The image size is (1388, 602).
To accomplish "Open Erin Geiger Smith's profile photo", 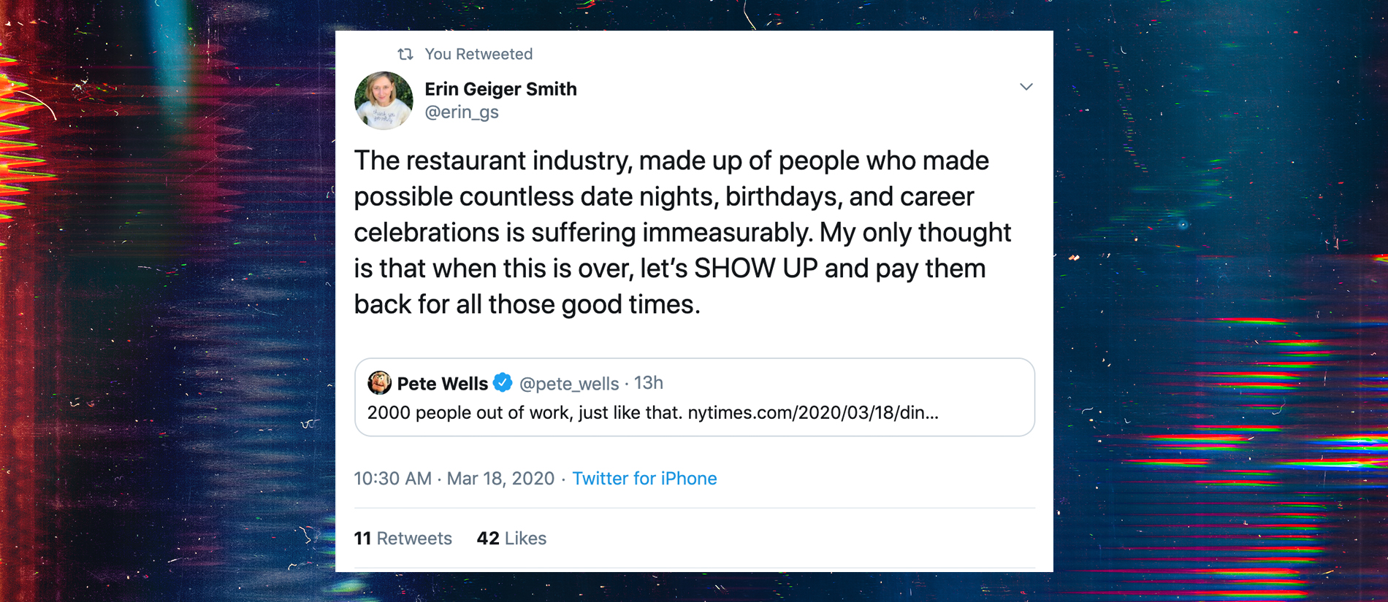I will (x=384, y=101).
